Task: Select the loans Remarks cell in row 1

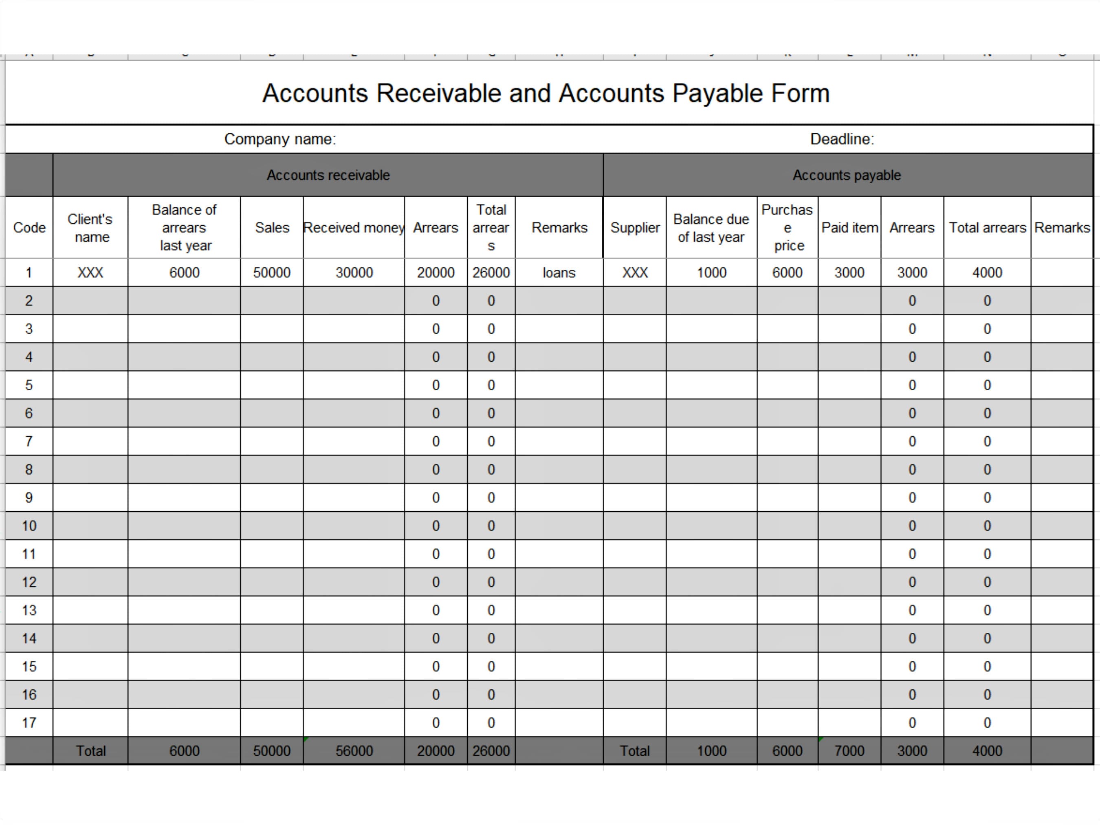Action: (x=559, y=273)
